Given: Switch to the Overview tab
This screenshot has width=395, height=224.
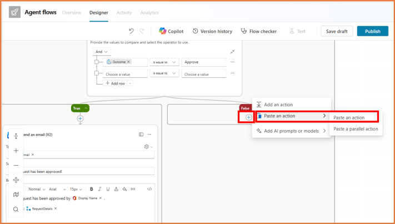Looking at the screenshot, I should pos(72,13).
